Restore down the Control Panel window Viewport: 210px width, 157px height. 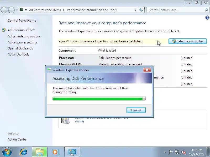196,3
